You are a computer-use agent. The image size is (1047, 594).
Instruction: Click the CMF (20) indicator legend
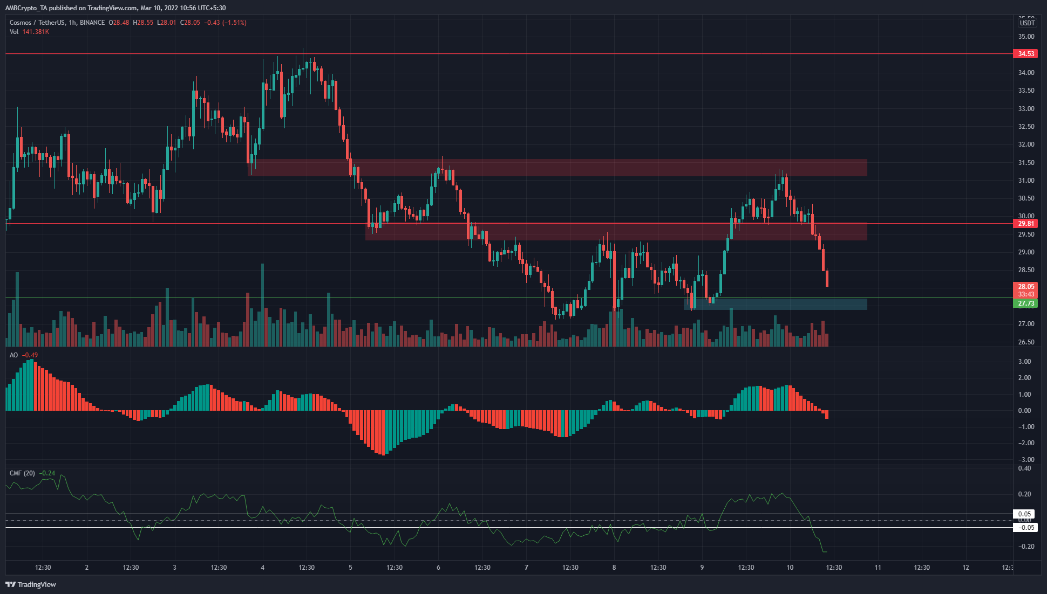(22, 473)
